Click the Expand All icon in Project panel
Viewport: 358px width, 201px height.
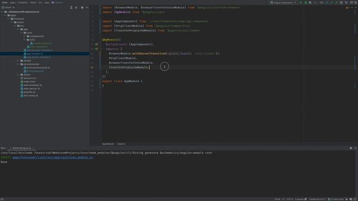71,7
